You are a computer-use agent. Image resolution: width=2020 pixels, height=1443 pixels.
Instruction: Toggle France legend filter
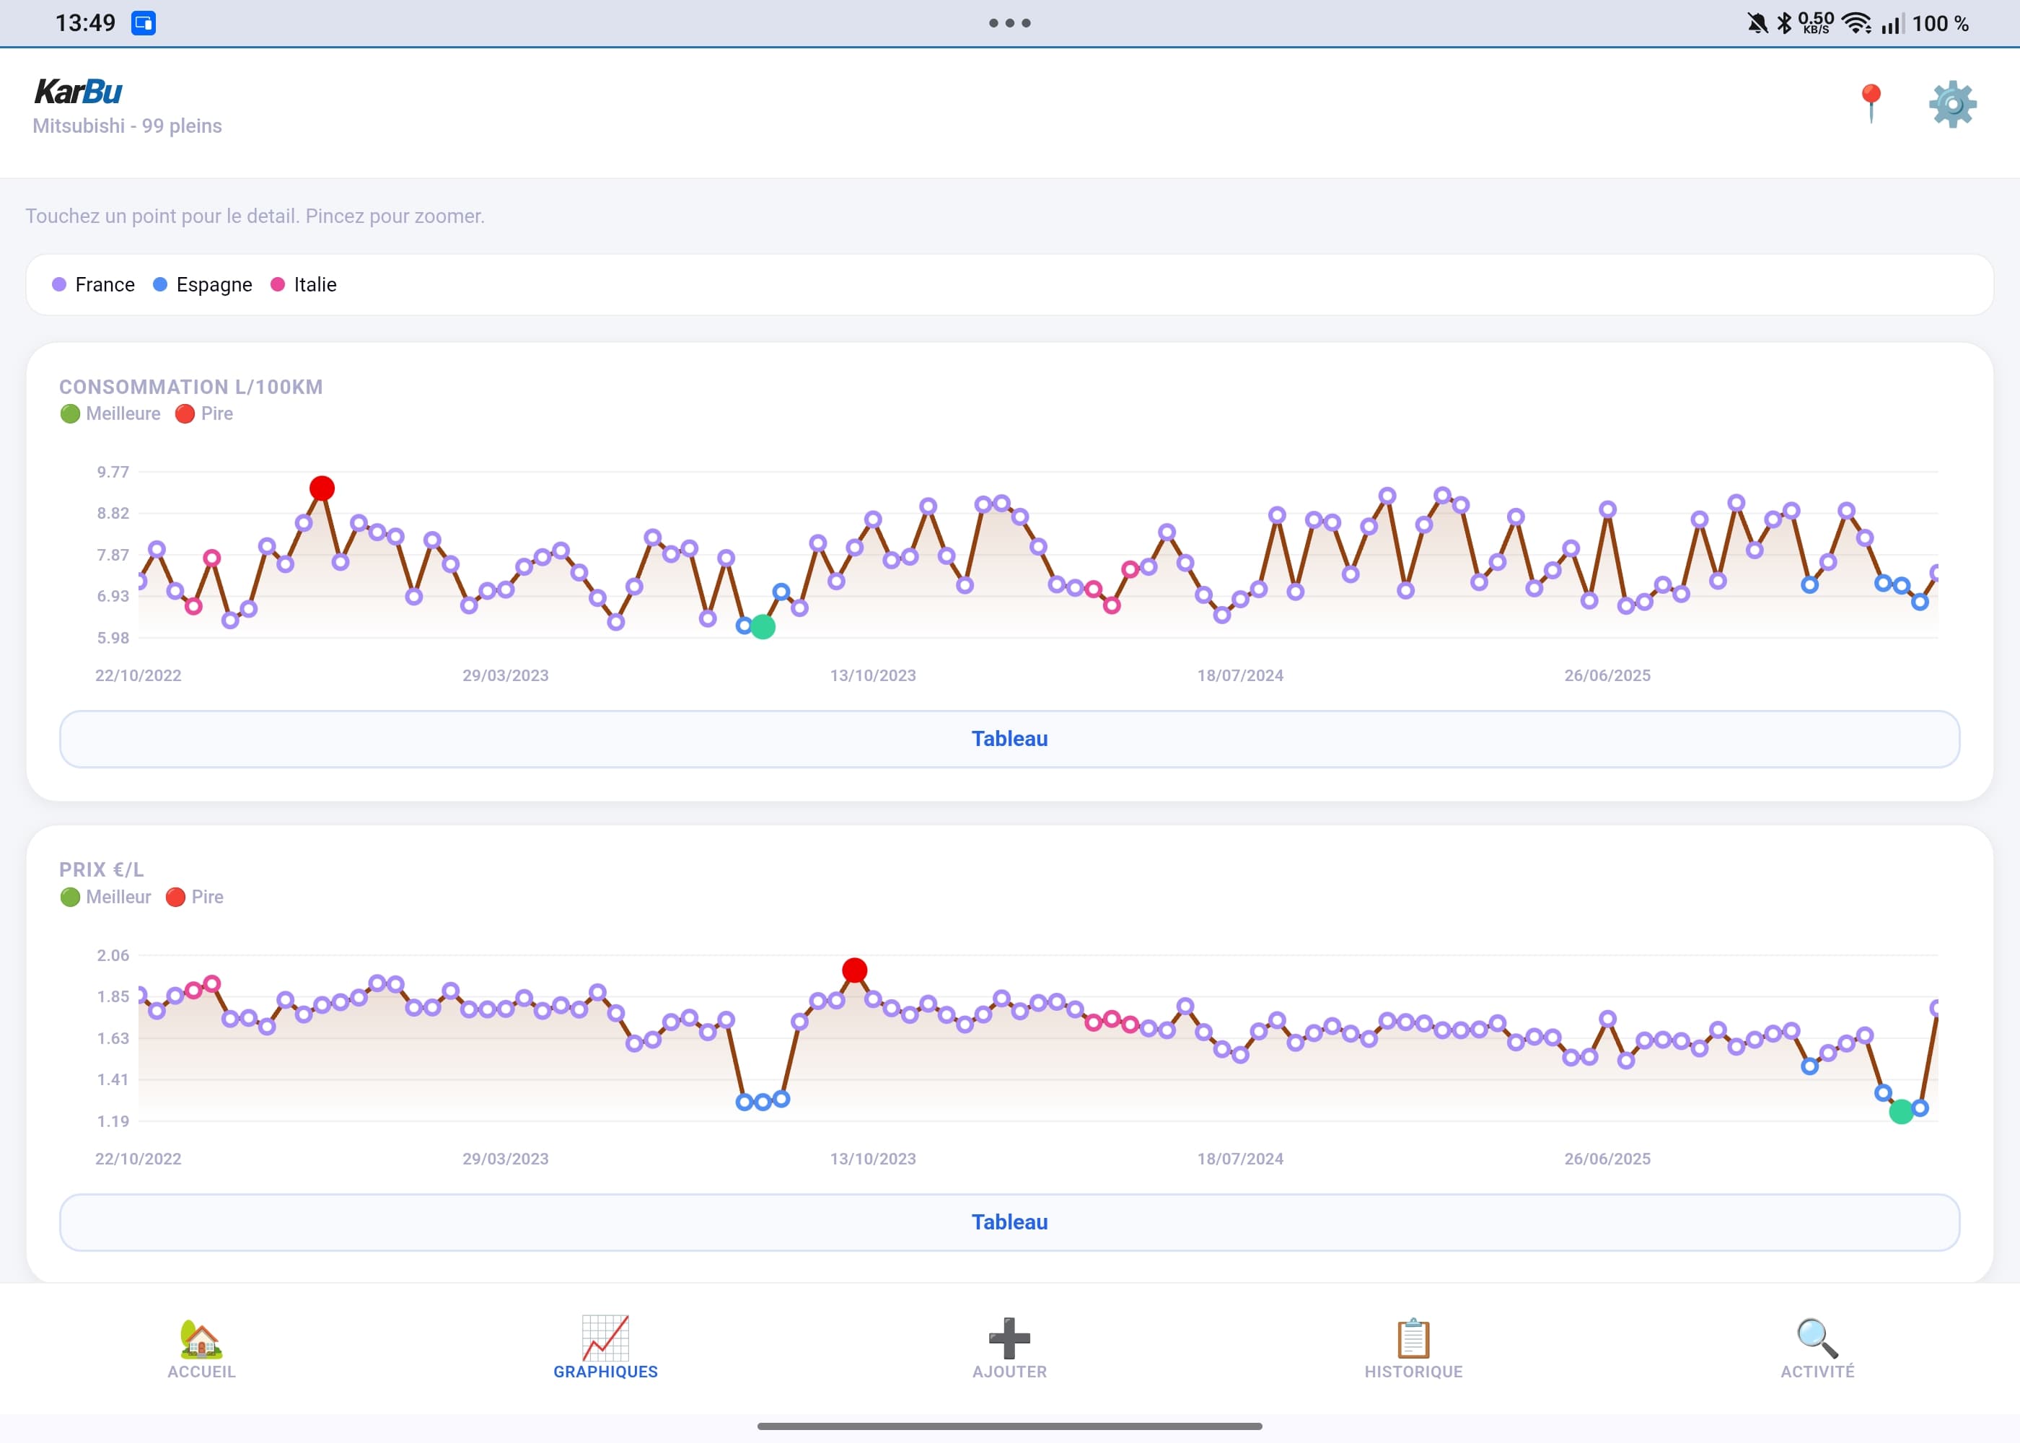pos(93,284)
